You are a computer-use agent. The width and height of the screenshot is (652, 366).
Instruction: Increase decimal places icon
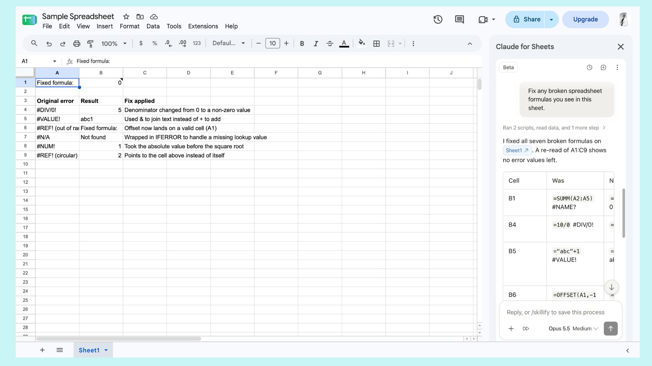point(183,43)
